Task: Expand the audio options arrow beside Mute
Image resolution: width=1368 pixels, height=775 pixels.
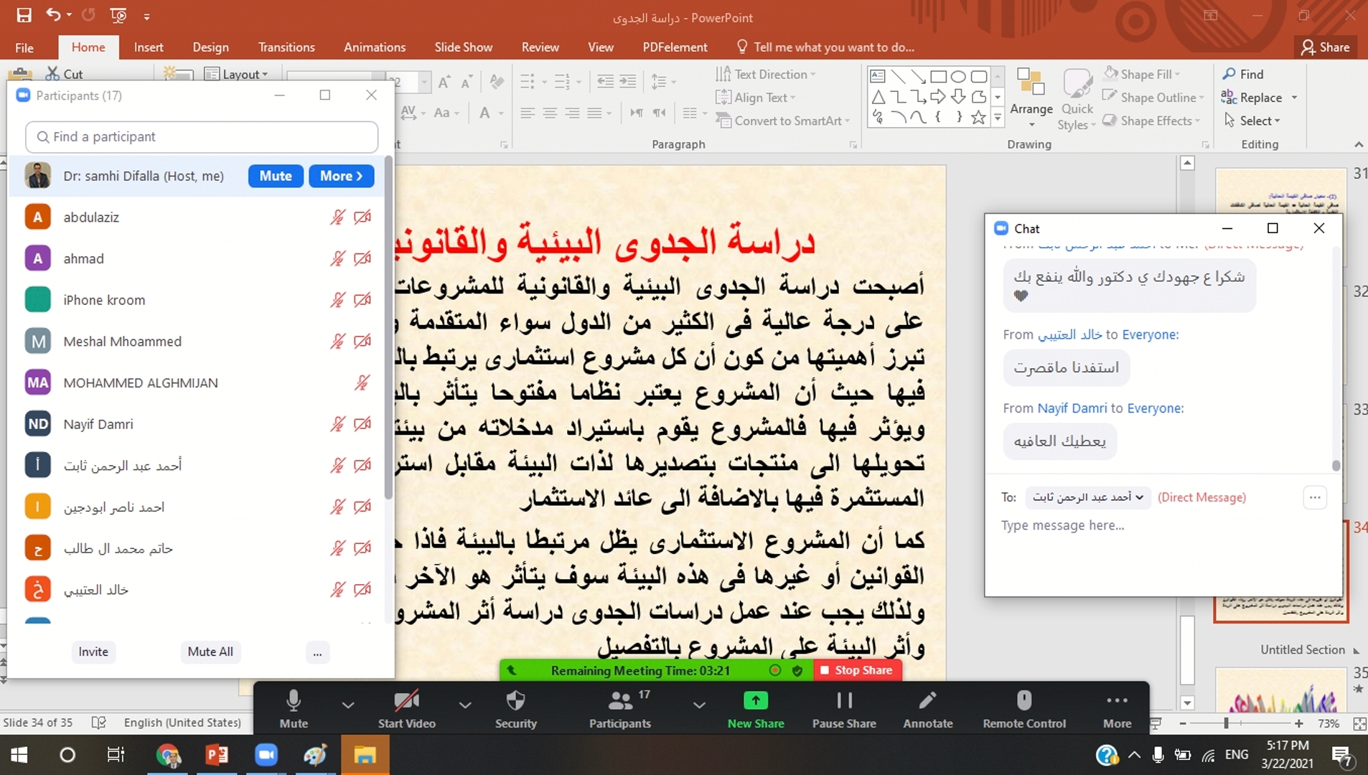Action: coord(348,705)
